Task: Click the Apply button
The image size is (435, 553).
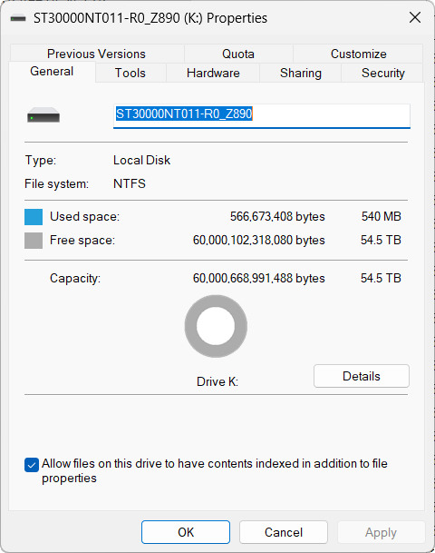Action: click(x=381, y=532)
